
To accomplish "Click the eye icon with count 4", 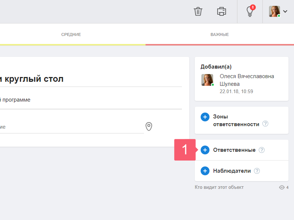I will (282, 187).
